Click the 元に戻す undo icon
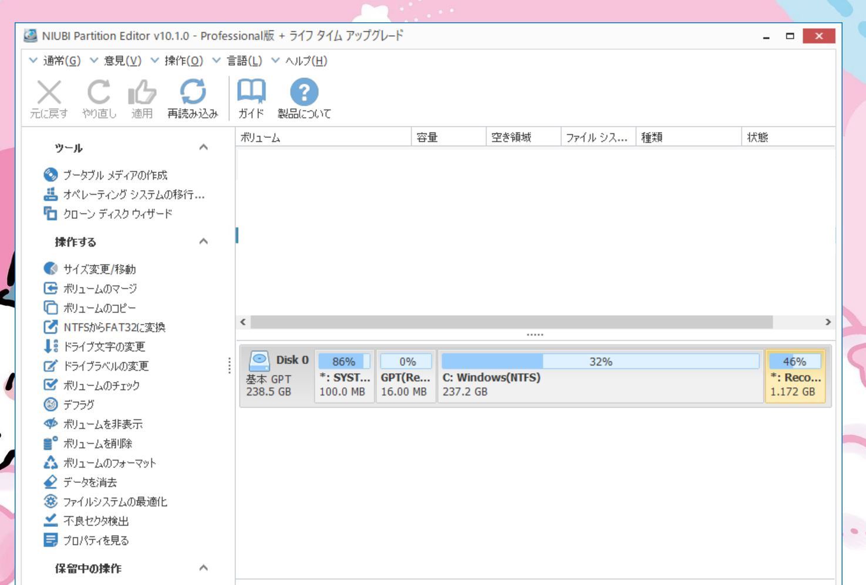Screen dimensions: 866x585 [x=49, y=92]
